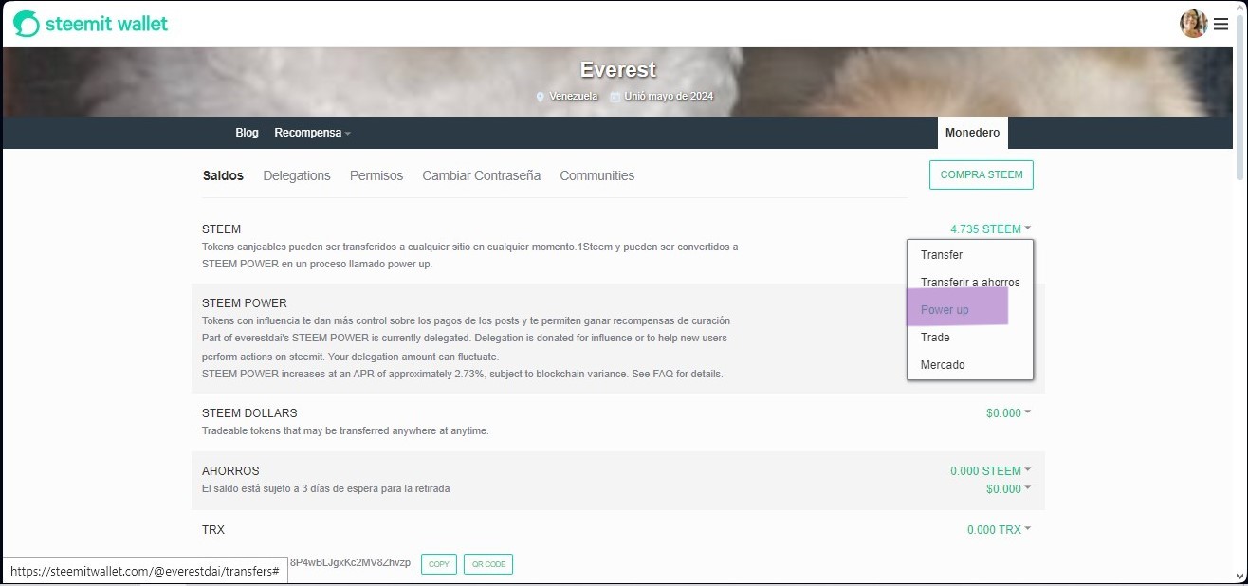Switch to the Saldos tab

click(223, 175)
